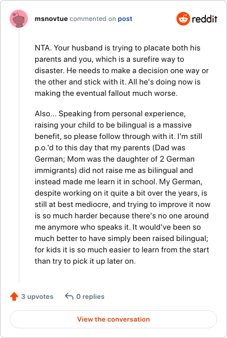The image size is (227, 338).
Task: Click the line starting "still at best mediocre"
Action: click(123, 204)
